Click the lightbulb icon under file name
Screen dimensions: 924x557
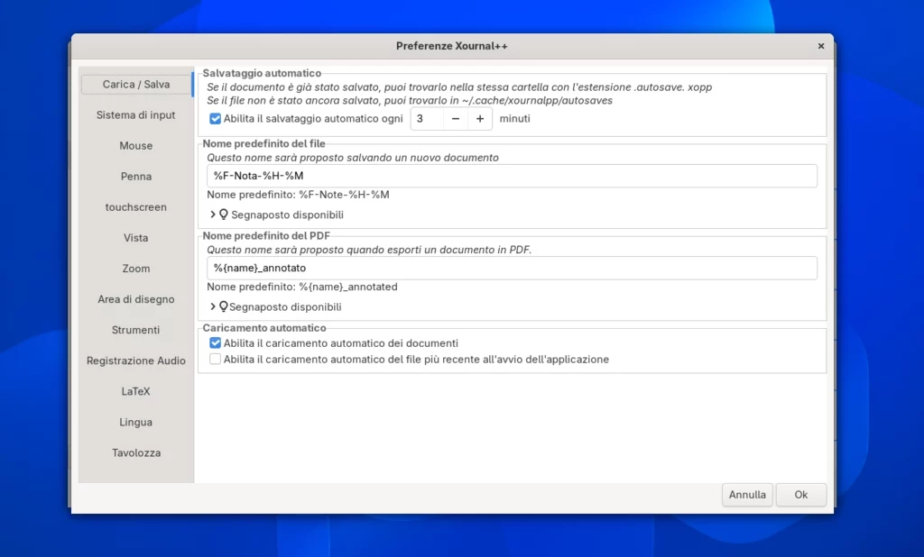point(224,215)
